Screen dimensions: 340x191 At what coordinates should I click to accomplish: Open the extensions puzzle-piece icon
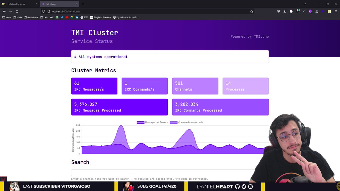click(x=316, y=11)
